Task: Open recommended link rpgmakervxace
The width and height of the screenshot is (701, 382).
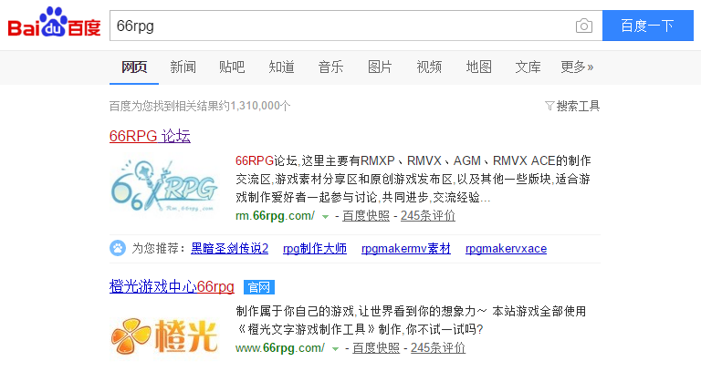Action: (506, 248)
